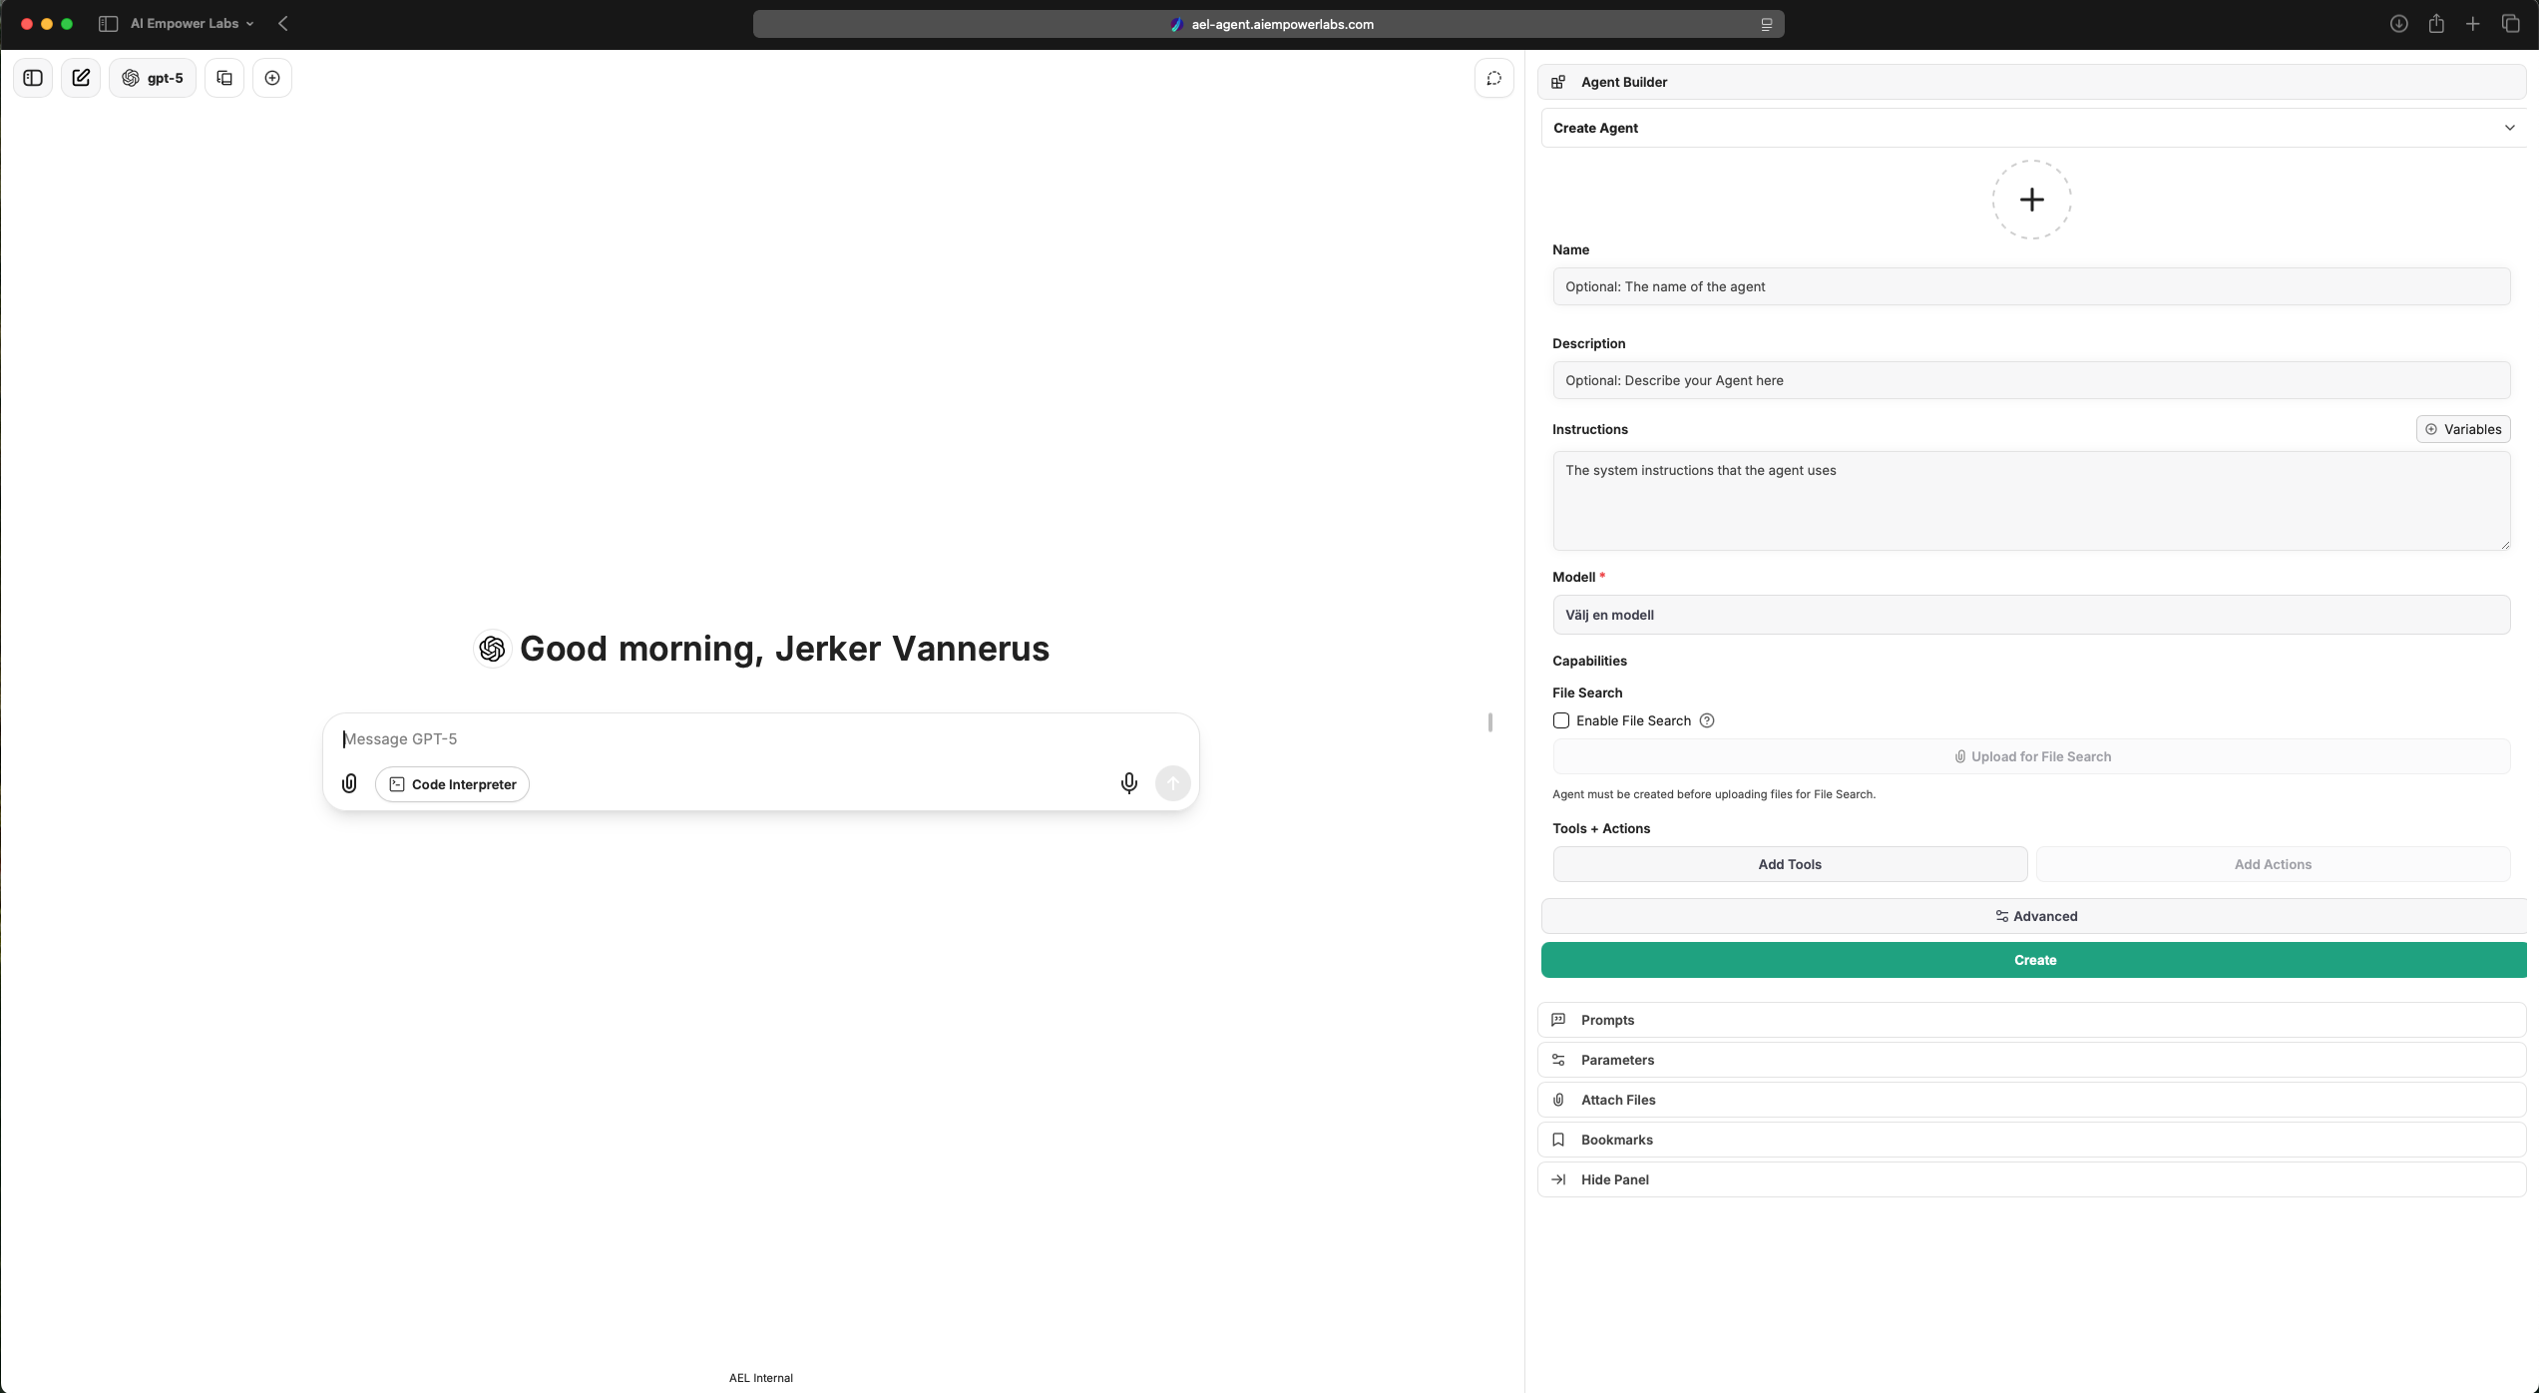The image size is (2539, 1393).
Task: Click the green Create button
Action: click(2034, 960)
